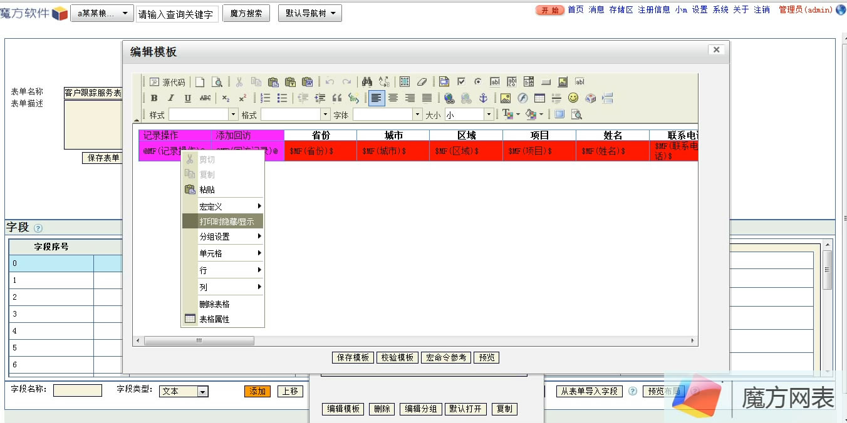Click the 预览 button below editor
This screenshot has height=423, width=847.
click(x=486, y=357)
